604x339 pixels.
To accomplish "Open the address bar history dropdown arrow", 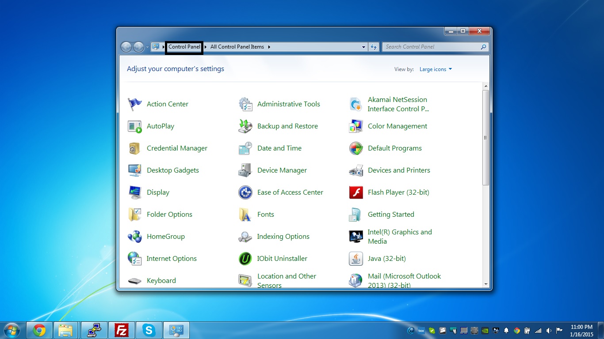I will (363, 47).
